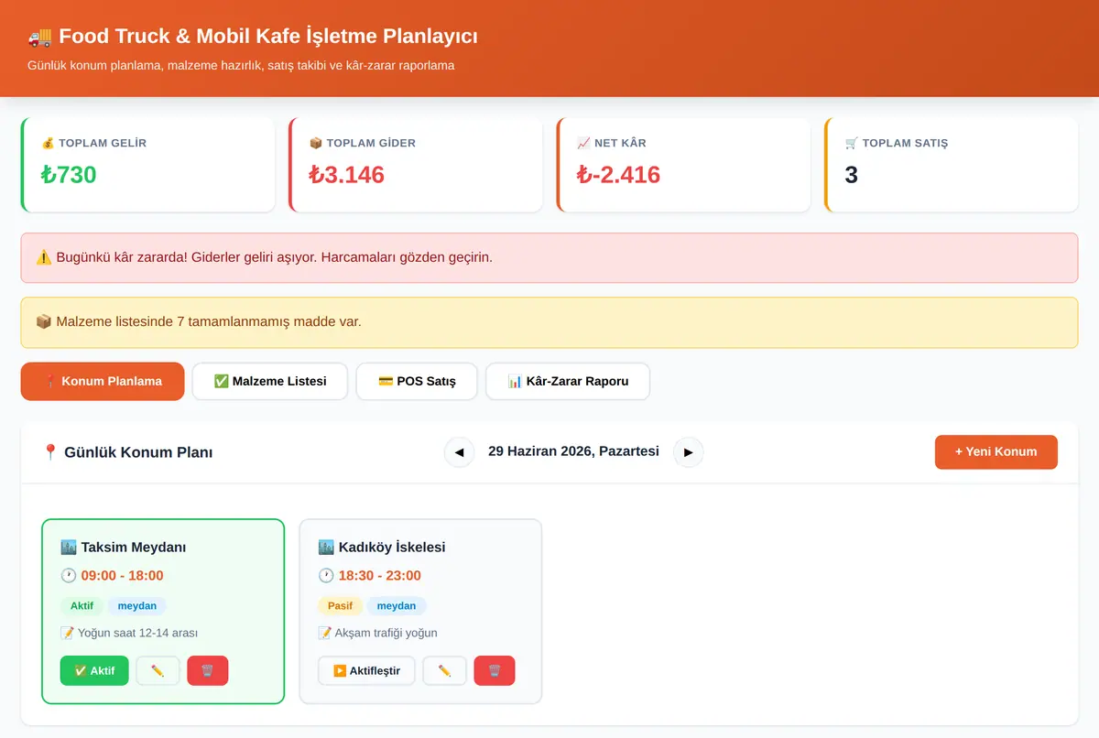The image size is (1099, 738).
Task: Click the green Aktif status badge
Action: pyautogui.click(x=82, y=606)
